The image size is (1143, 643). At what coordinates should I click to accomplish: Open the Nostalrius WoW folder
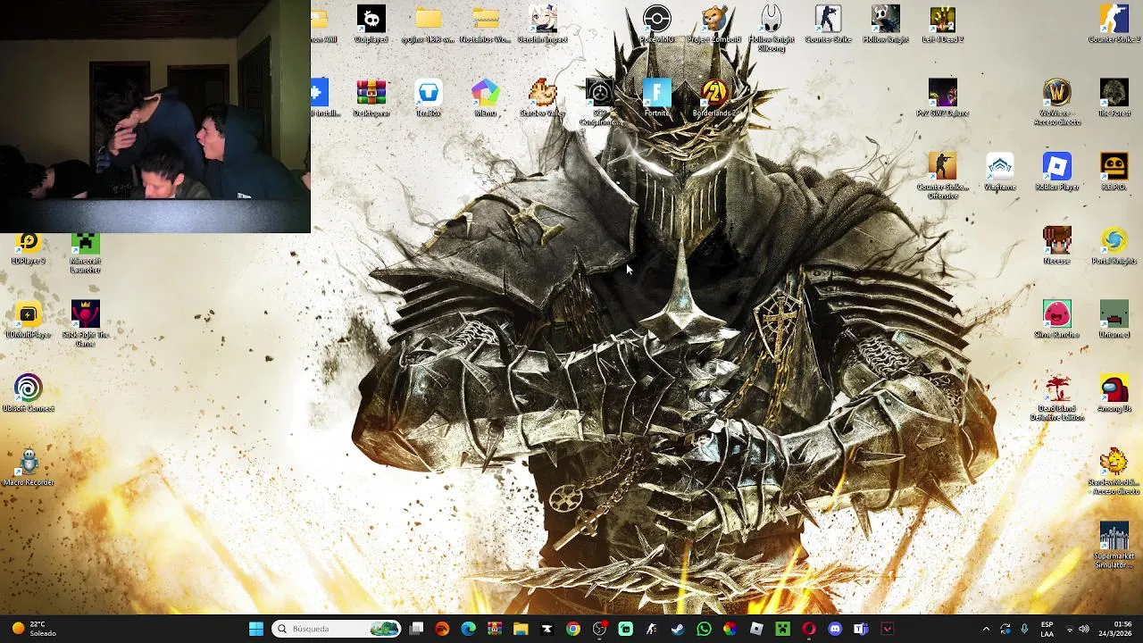[485, 24]
